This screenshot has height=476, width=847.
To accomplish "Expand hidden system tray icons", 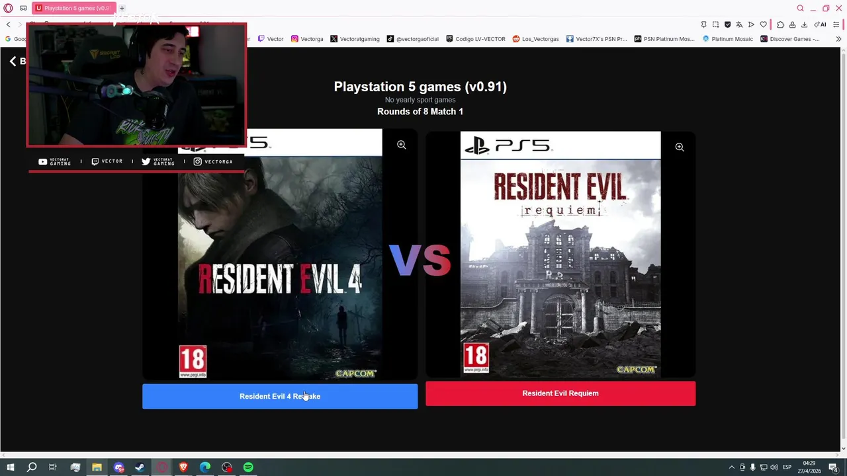I will tap(731, 467).
